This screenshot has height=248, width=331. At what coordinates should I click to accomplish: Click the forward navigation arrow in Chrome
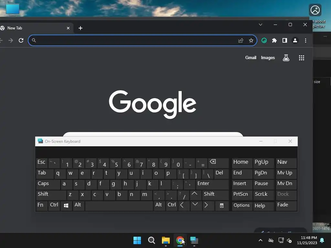coord(11,40)
